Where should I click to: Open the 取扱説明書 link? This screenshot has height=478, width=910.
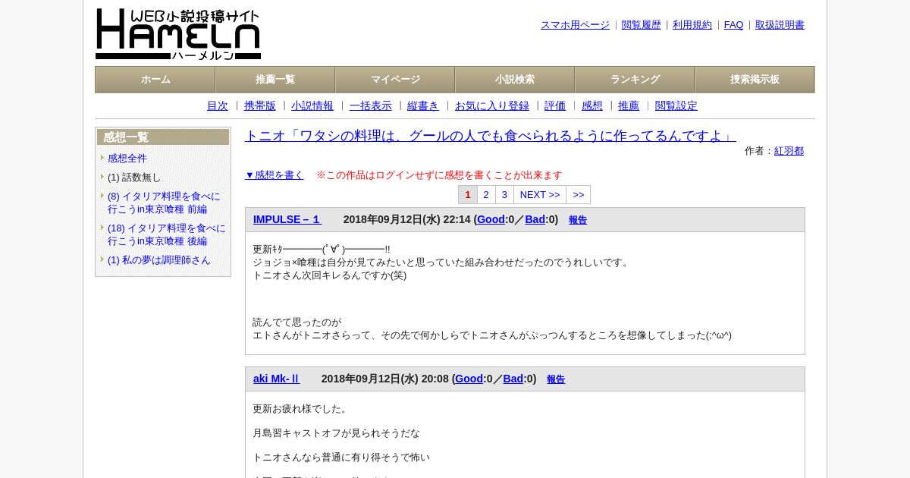pyautogui.click(x=780, y=25)
